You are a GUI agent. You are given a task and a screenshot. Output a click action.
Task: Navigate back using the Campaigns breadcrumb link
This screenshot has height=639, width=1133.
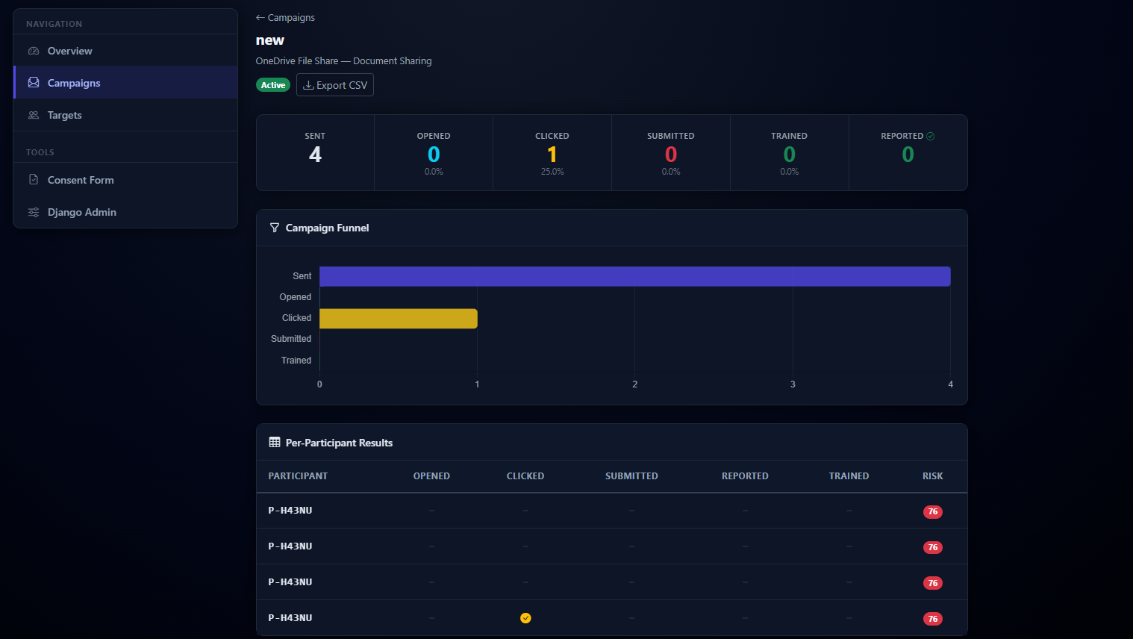[x=290, y=16]
